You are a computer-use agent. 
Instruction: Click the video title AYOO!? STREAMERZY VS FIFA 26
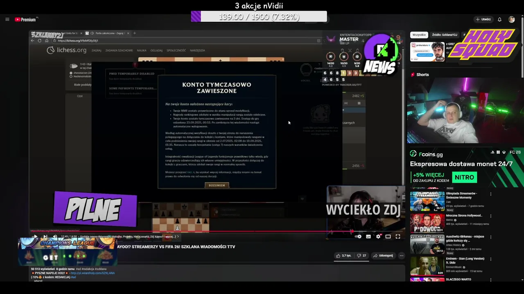point(176,247)
